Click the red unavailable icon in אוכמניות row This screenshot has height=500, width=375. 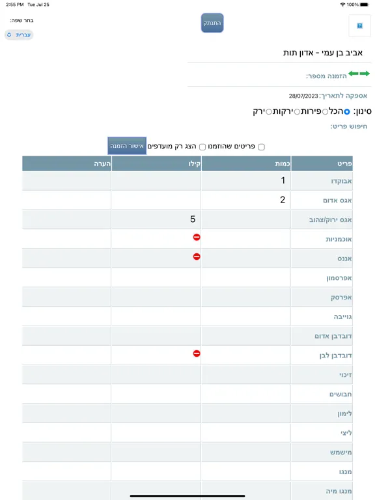pos(197,237)
